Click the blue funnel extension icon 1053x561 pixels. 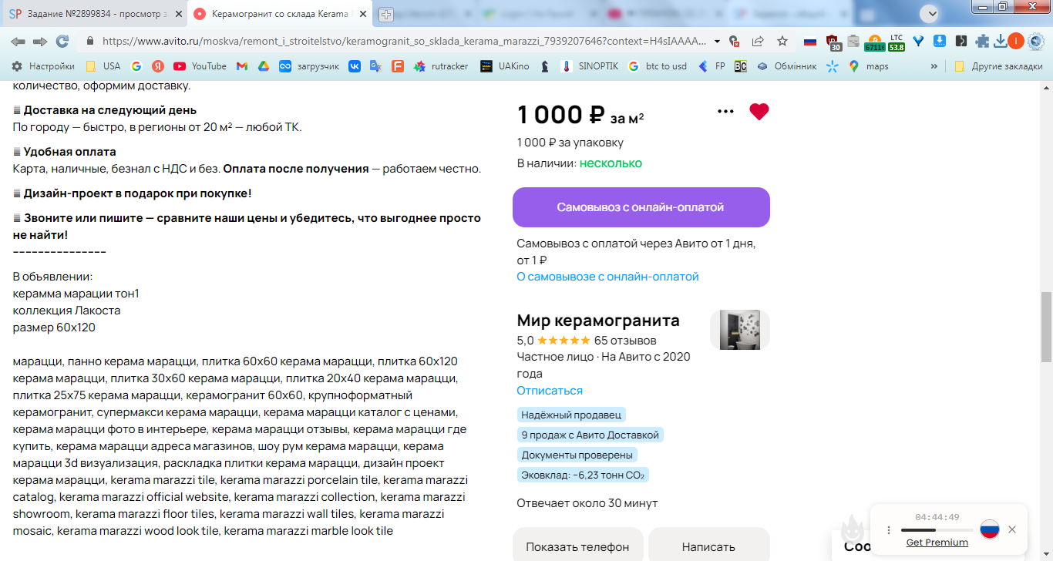pos(918,41)
